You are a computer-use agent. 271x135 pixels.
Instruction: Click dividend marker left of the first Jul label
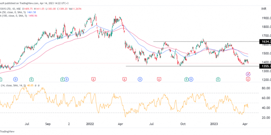pyautogui.click(x=16, y=79)
